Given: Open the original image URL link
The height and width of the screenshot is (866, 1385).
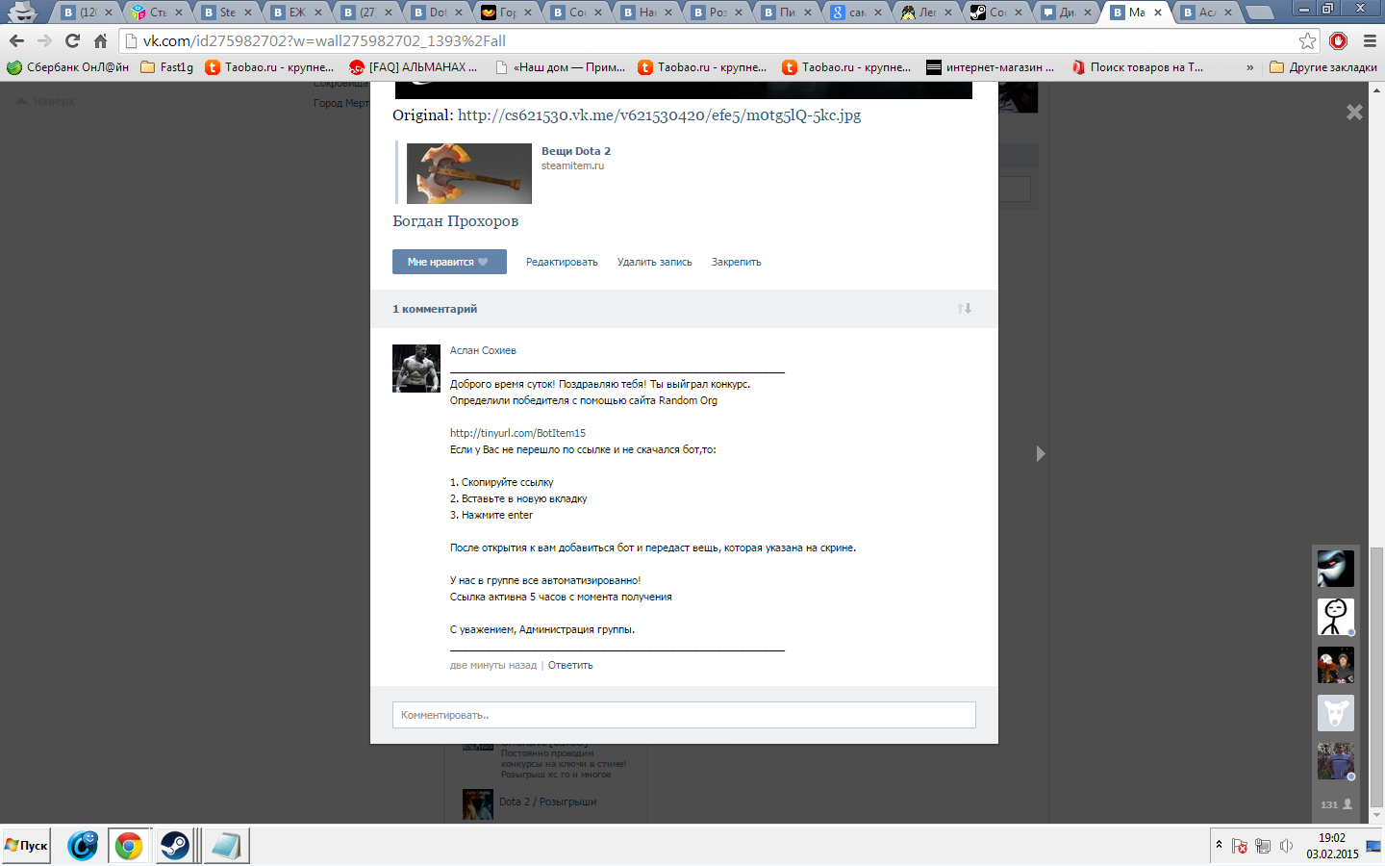Looking at the screenshot, I should [x=659, y=115].
